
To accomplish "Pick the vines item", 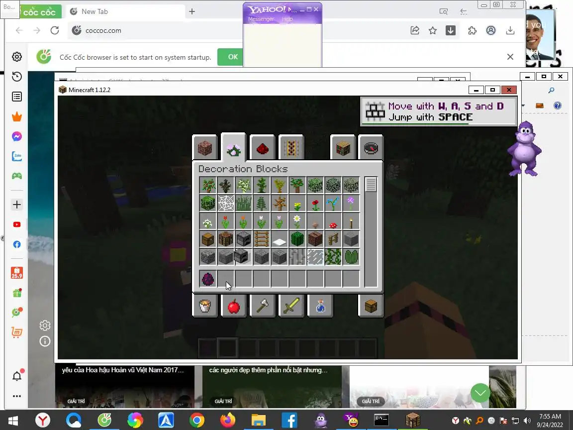I will (333, 257).
